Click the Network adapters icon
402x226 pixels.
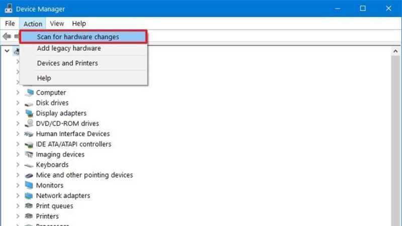[30, 195]
